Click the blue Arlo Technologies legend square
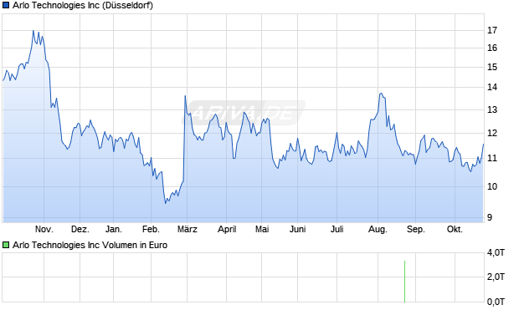This screenshot has width=519, height=310. (x=6, y=5)
